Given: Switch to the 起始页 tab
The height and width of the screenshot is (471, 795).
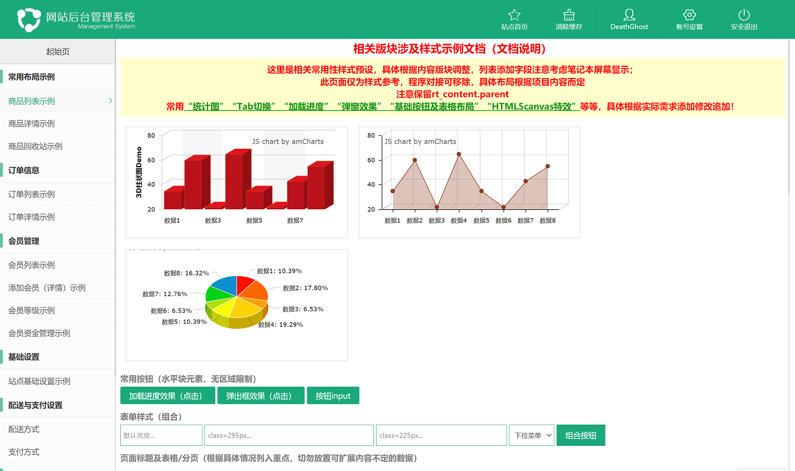Looking at the screenshot, I should coord(57,51).
